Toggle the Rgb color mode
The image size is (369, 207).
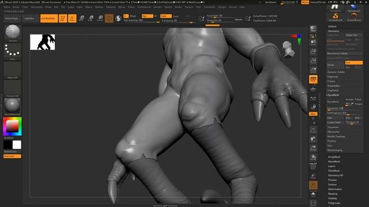pos(148,16)
